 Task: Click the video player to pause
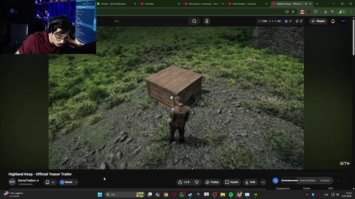(x=176, y=98)
